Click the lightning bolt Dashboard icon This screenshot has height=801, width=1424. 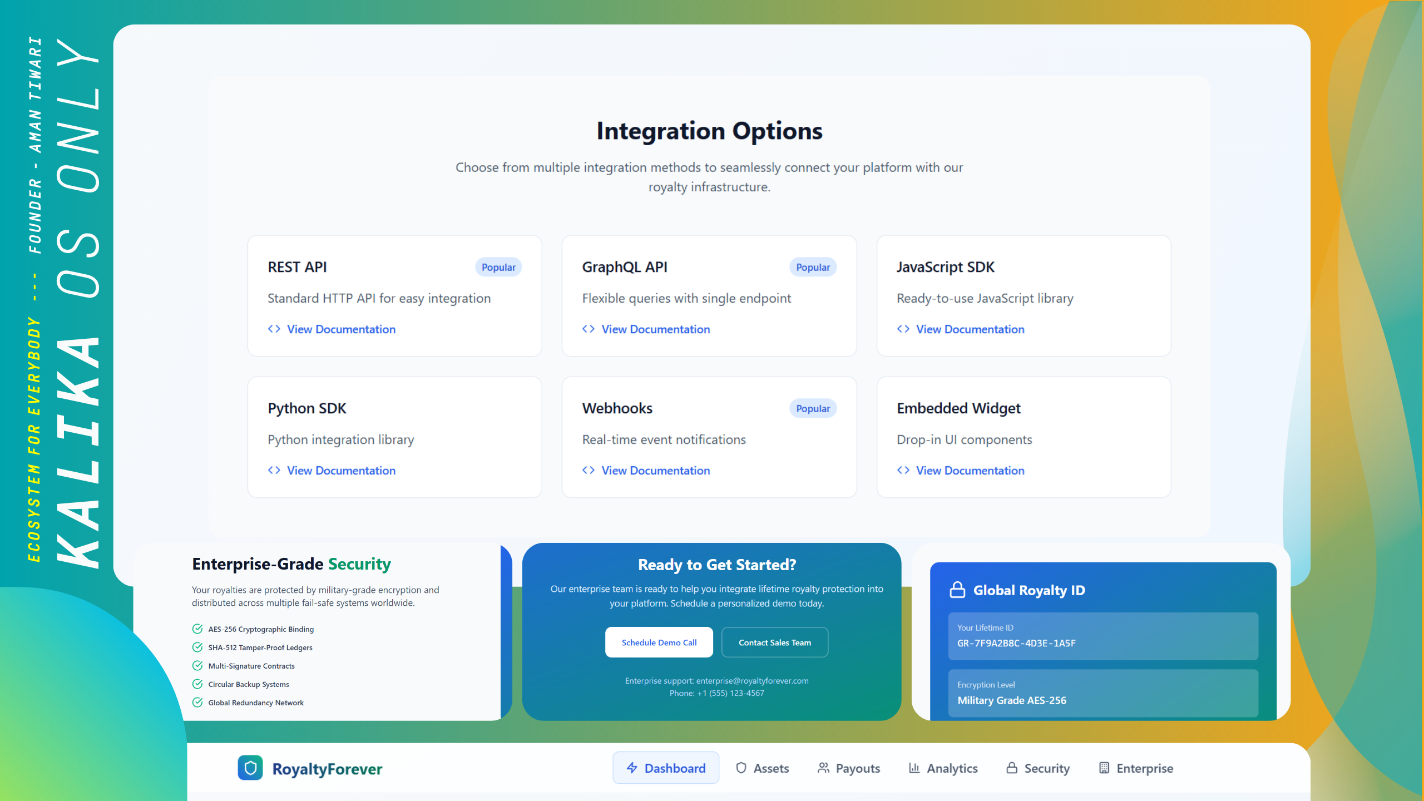(632, 768)
